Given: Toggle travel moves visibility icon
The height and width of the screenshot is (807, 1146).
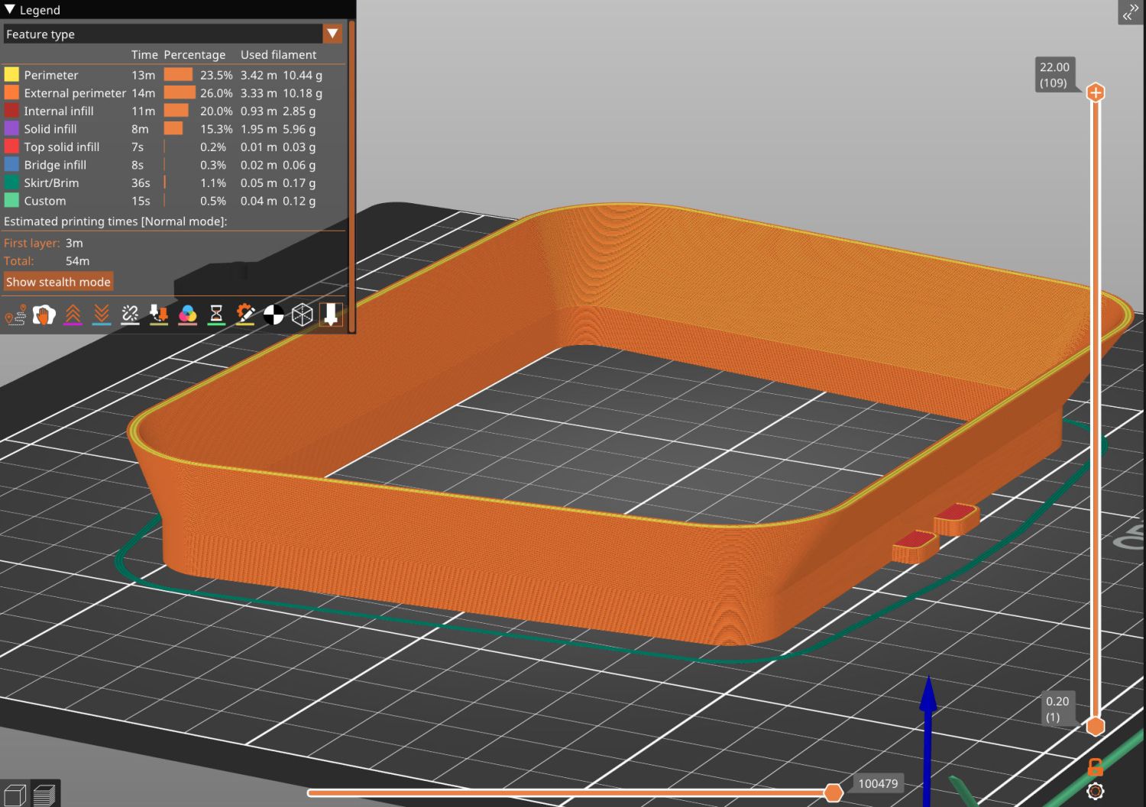Looking at the screenshot, I should point(15,315).
